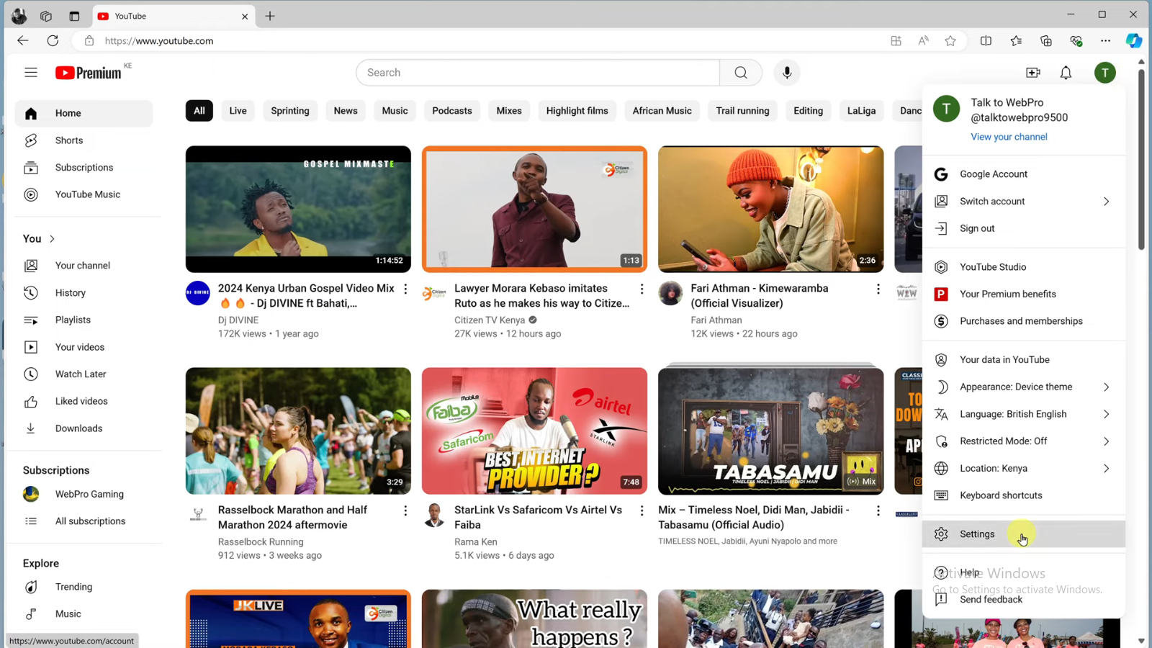Click Sign out in the account menu
Viewport: 1152px width, 648px height.
[1023, 228]
